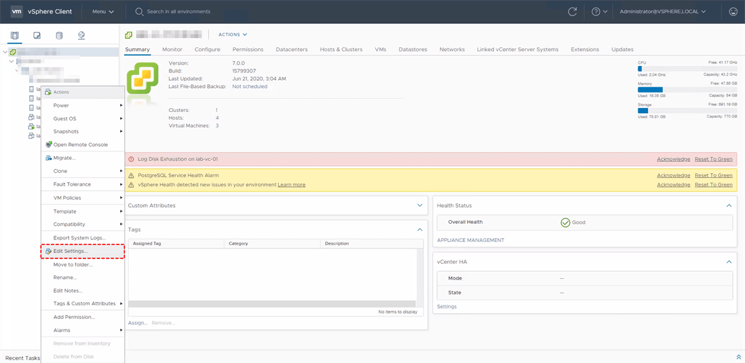The image size is (745, 363).
Task: Open the Networking inventory view icon
Action: pyautogui.click(x=81, y=36)
